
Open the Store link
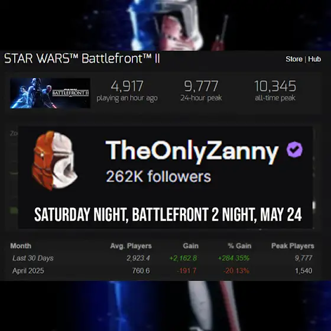click(x=294, y=59)
